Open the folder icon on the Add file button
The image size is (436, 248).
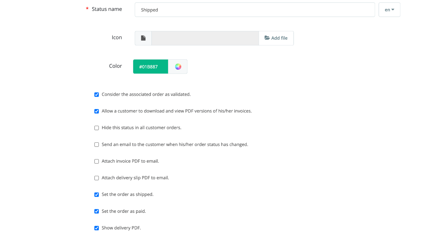coord(267,38)
